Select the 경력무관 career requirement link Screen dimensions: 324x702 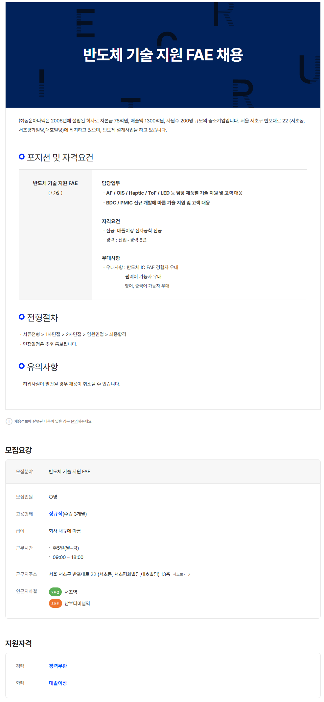58,666
